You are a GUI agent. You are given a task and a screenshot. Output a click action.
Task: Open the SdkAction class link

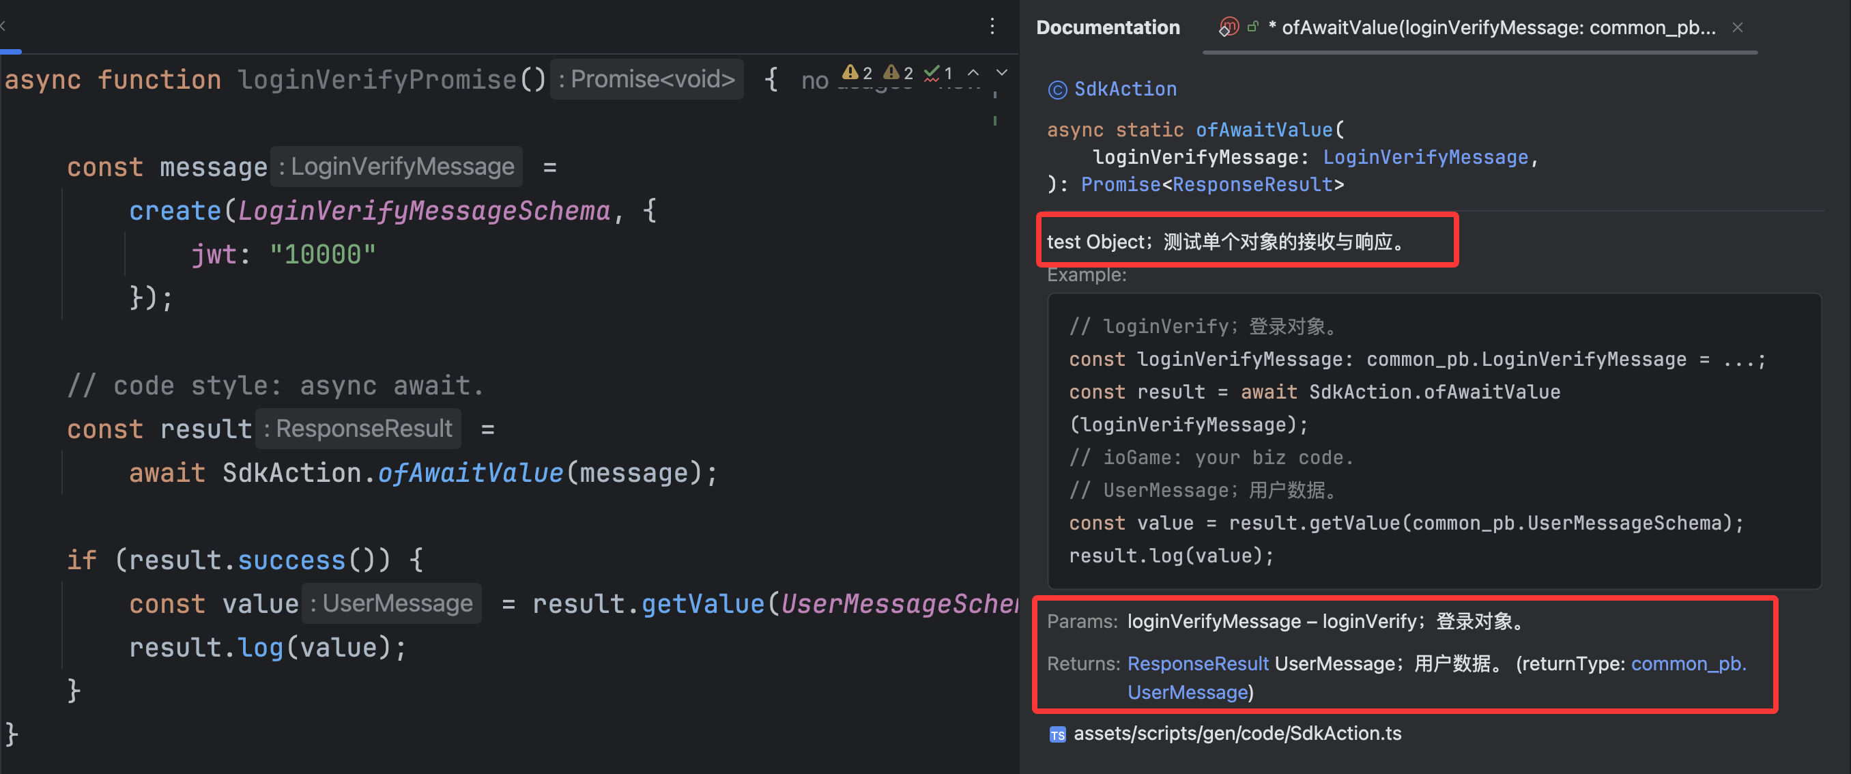tap(1125, 89)
